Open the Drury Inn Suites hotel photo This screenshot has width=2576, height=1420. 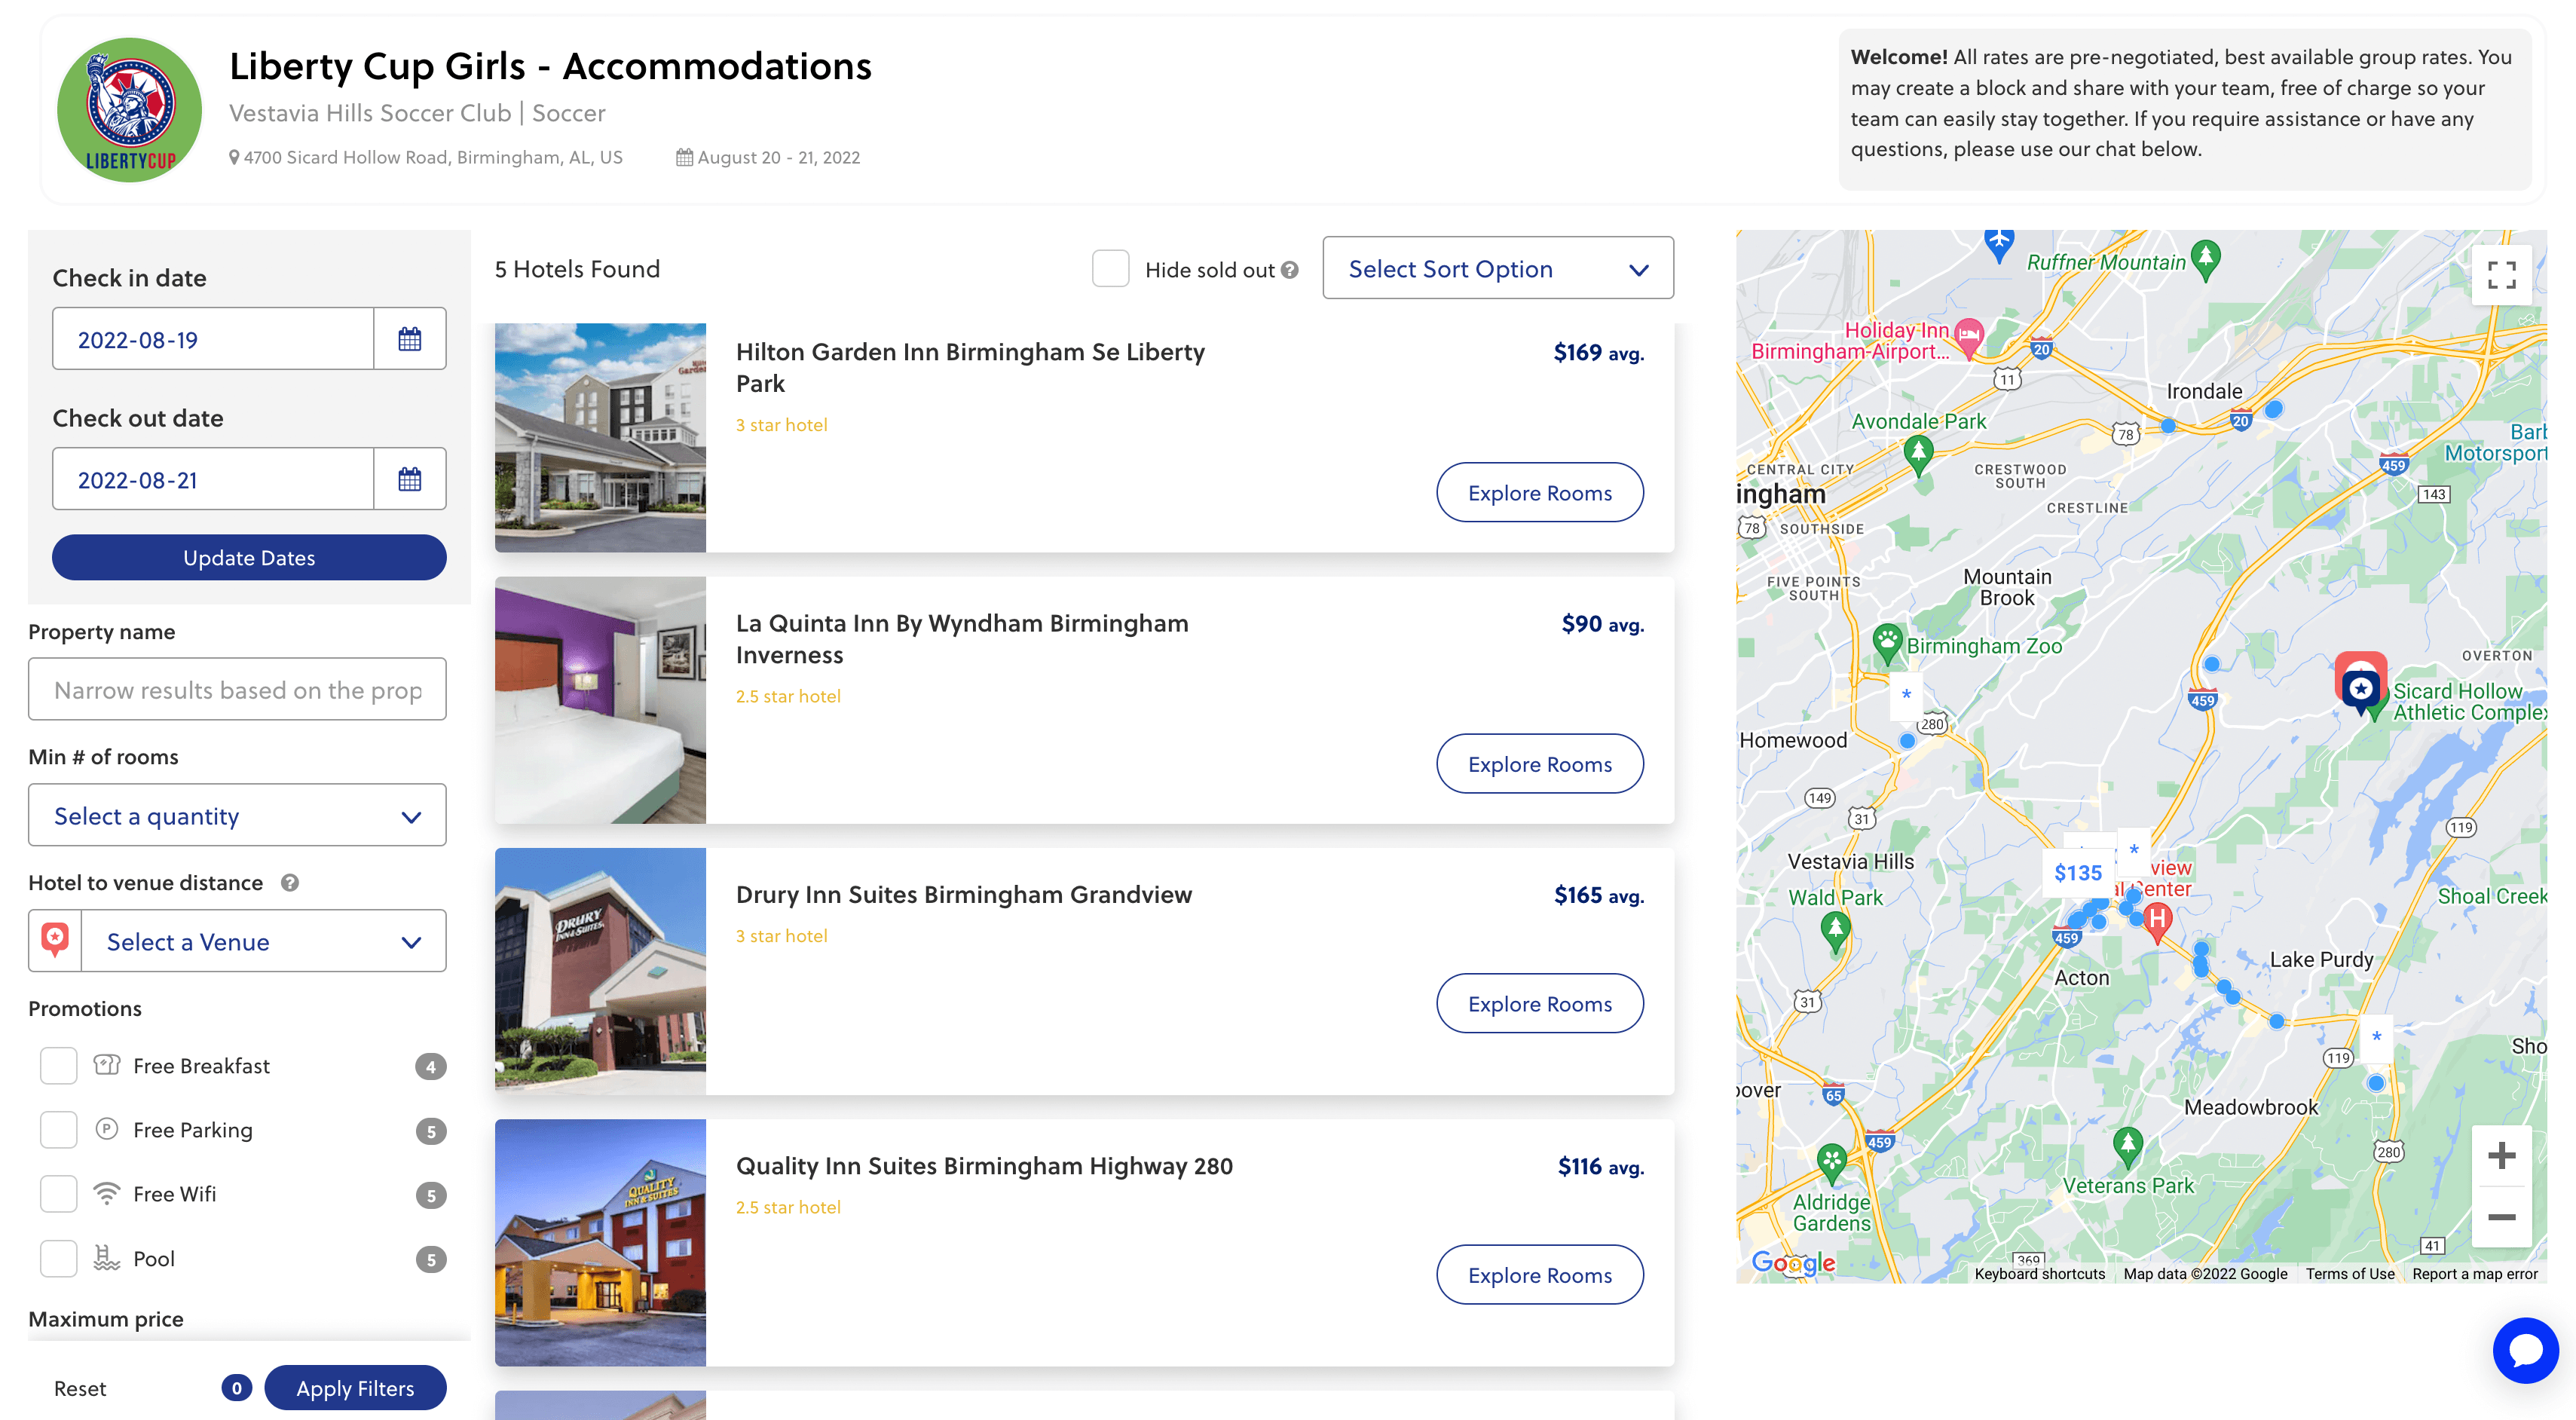coord(600,971)
